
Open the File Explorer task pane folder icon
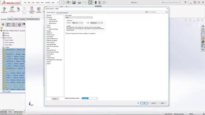point(203,34)
